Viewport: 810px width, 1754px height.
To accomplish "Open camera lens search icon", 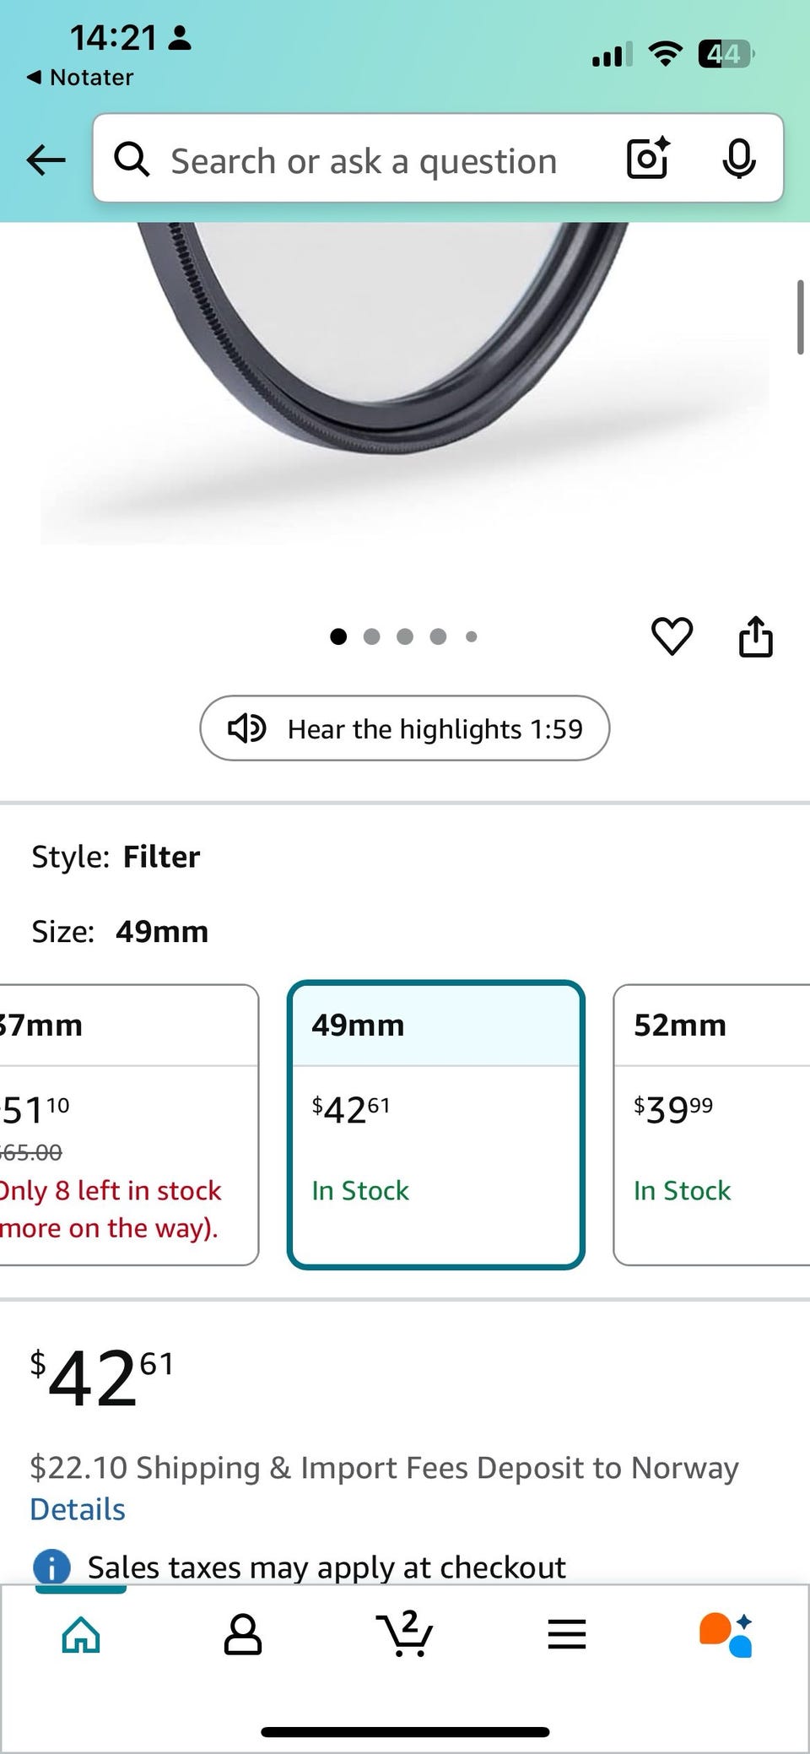I will [x=648, y=158].
